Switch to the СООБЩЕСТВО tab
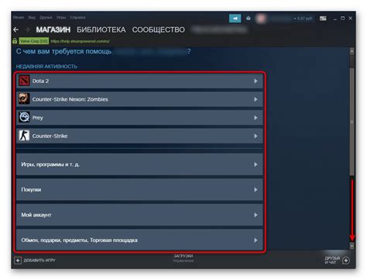367x280 pixels. point(159,29)
